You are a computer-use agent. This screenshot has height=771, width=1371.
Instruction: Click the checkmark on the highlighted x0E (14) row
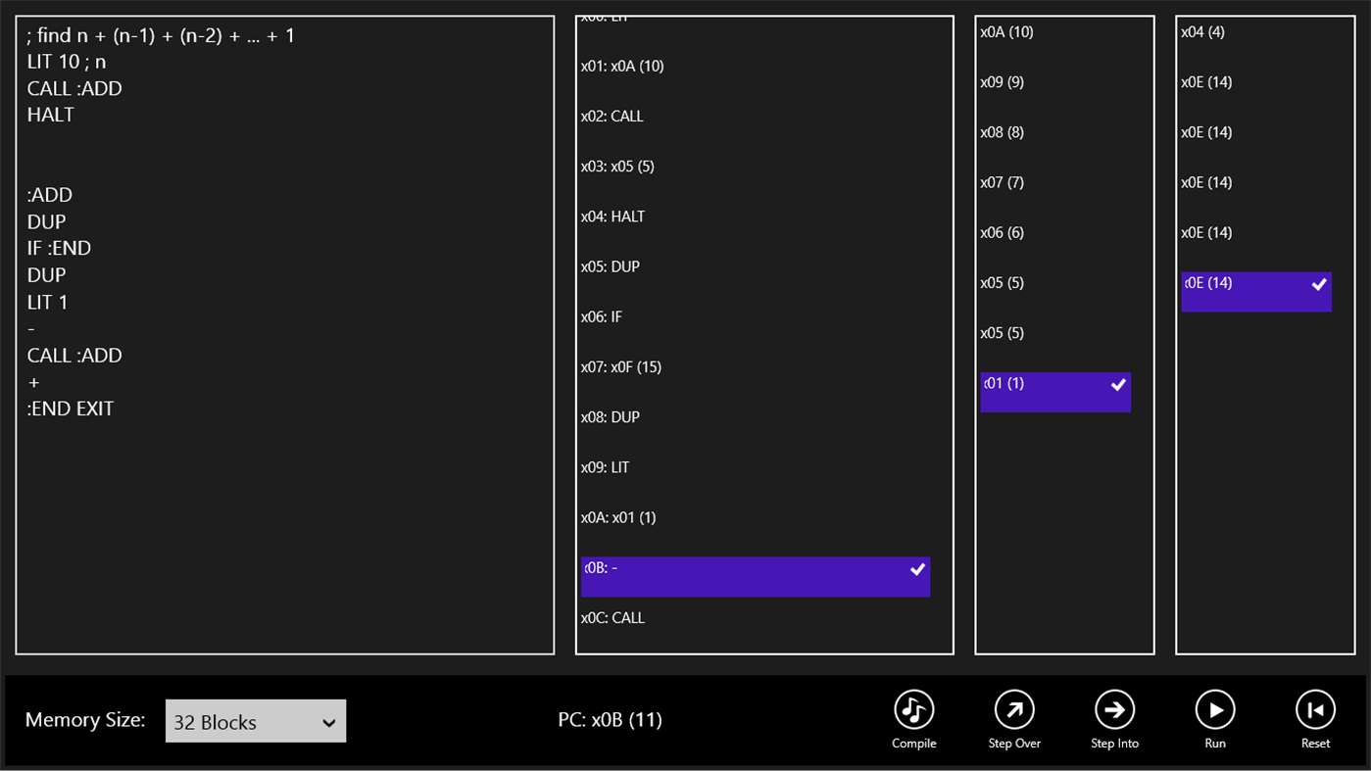pos(1319,284)
